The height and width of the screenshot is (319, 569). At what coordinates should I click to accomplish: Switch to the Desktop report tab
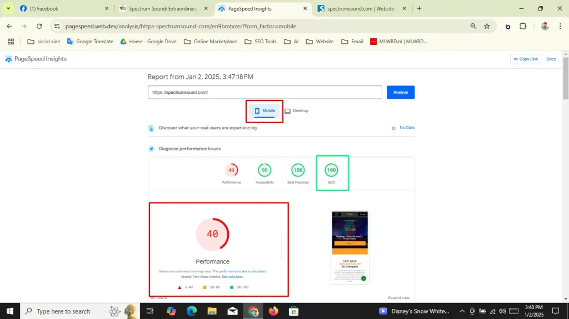click(297, 111)
